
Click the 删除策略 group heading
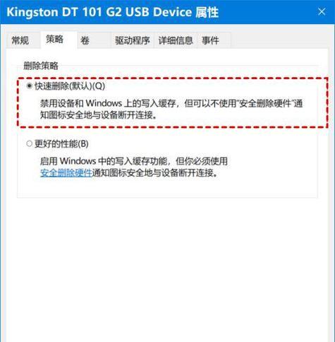click(41, 66)
